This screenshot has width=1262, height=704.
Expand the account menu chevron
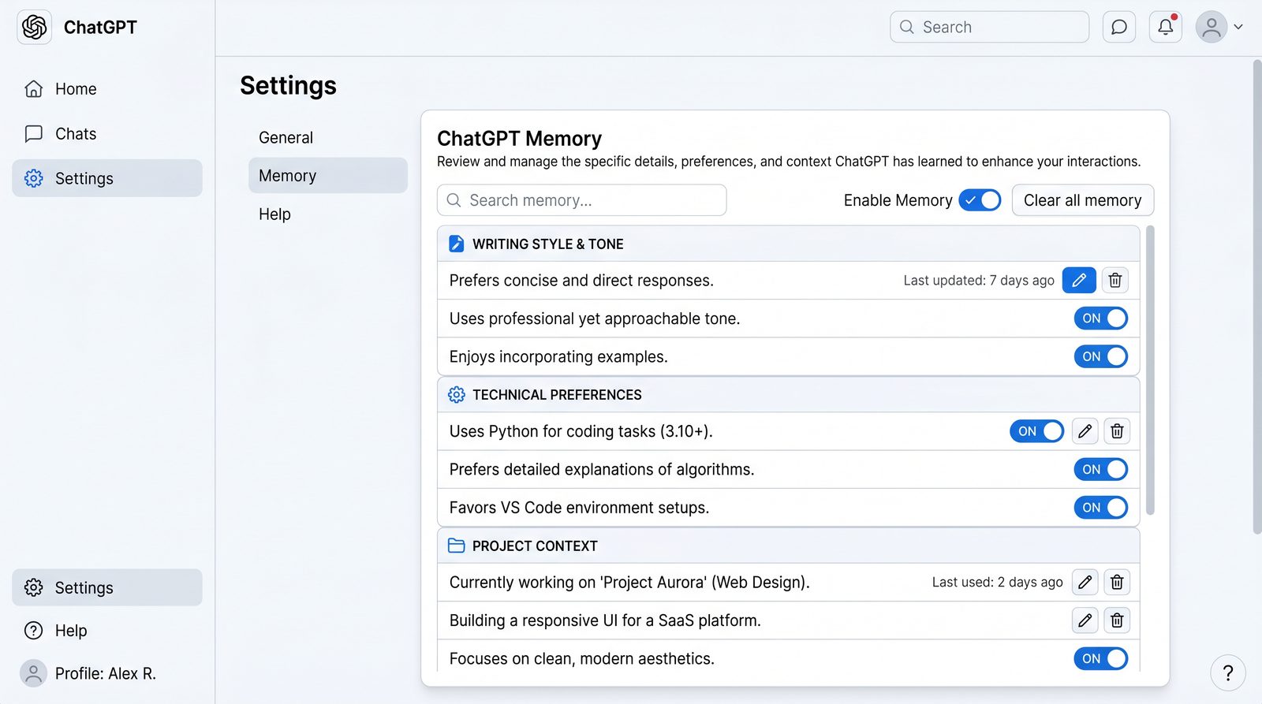click(x=1238, y=27)
